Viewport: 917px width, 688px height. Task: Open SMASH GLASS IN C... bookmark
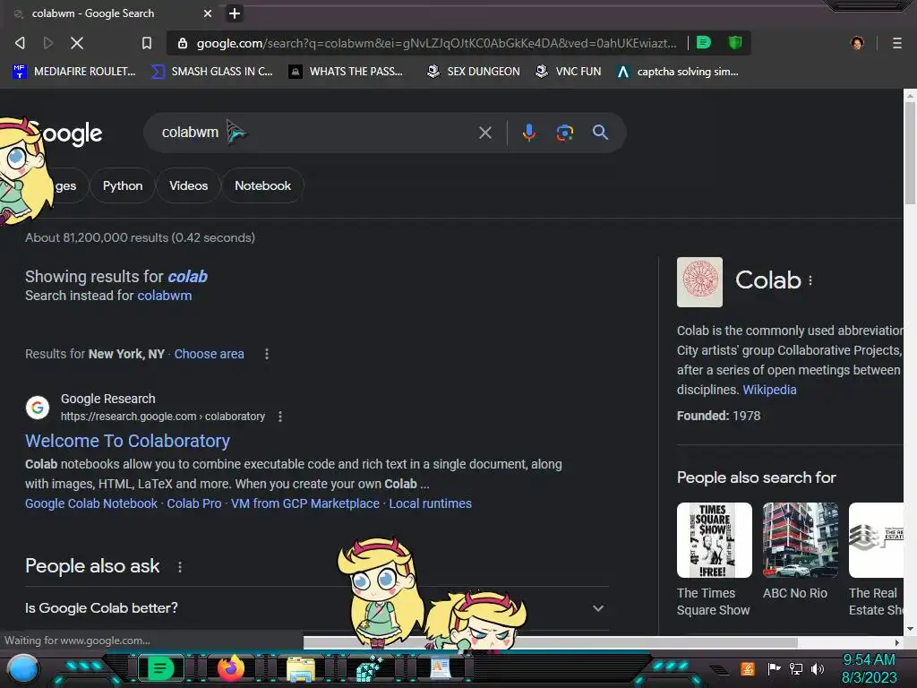[211, 72]
